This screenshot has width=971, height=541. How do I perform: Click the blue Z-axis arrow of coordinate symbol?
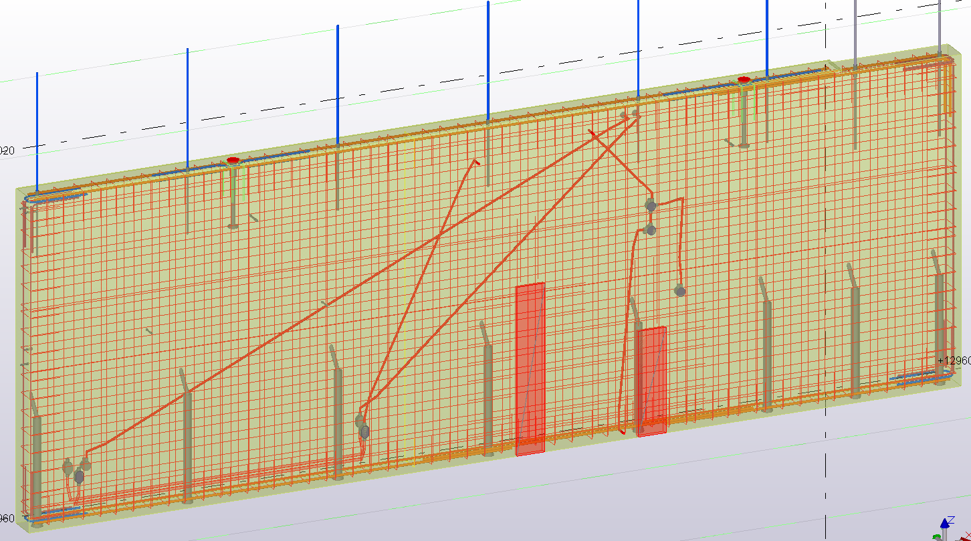[948, 522]
